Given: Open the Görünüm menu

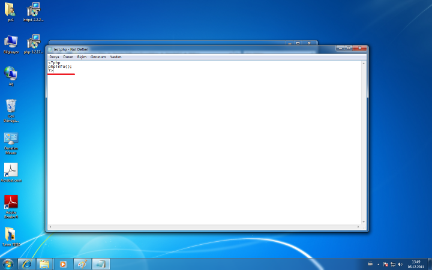Looking at the screenshot, I should tap(98, 56).
